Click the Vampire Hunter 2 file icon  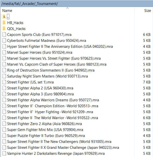pyautogui.click(x=4, y=154)
